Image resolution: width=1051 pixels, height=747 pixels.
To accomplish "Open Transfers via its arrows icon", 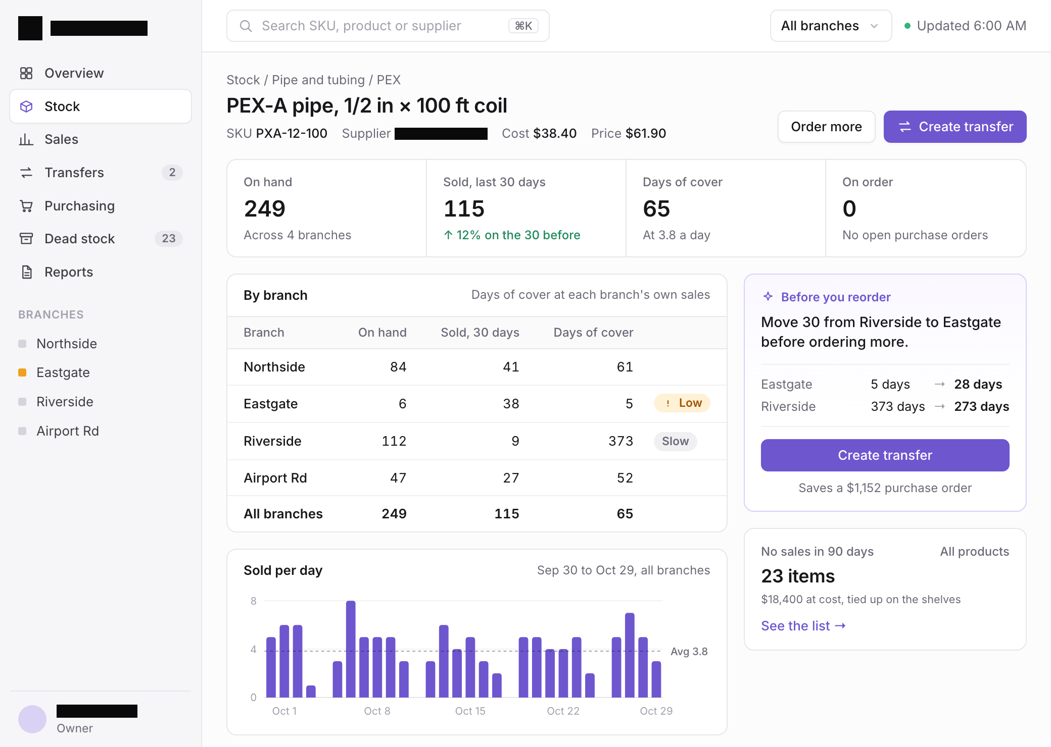I will click(26, 173).
